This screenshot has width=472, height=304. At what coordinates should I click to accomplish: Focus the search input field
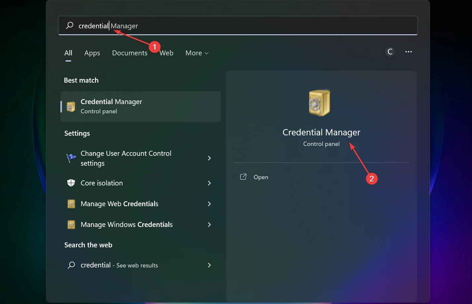tap(238, 25)
